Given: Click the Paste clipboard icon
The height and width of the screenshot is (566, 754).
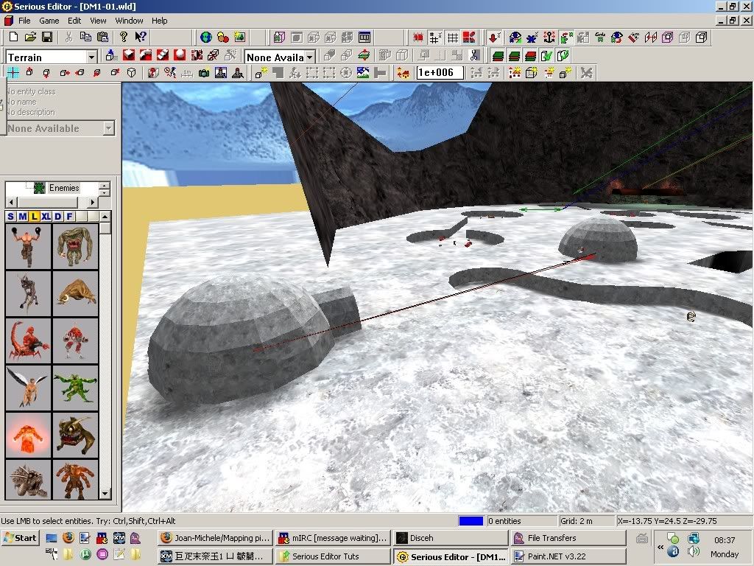Looking at the screenshot, I should tap(102, 37).
